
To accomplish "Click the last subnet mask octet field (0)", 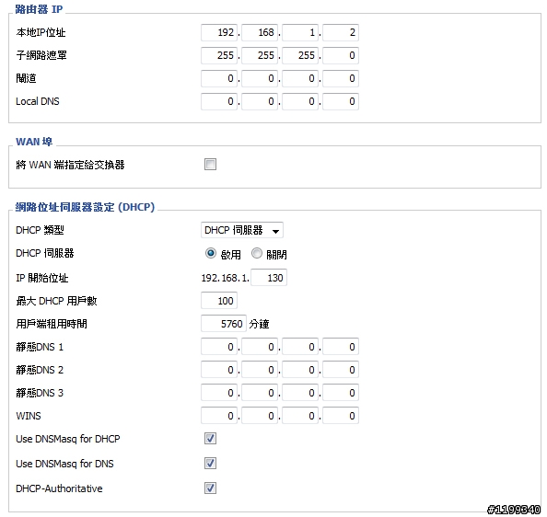I will click(x=341, y=55).
